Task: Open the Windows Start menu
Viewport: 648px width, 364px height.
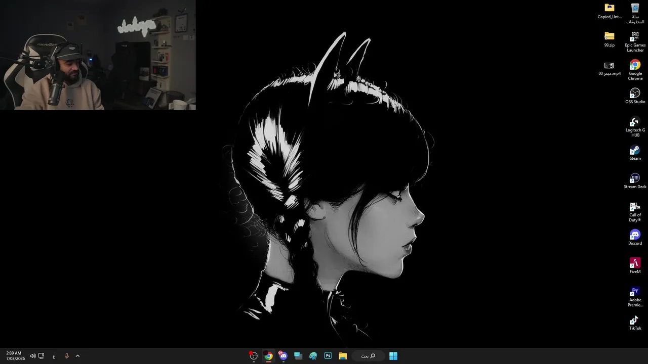Action: coord(393,356)
